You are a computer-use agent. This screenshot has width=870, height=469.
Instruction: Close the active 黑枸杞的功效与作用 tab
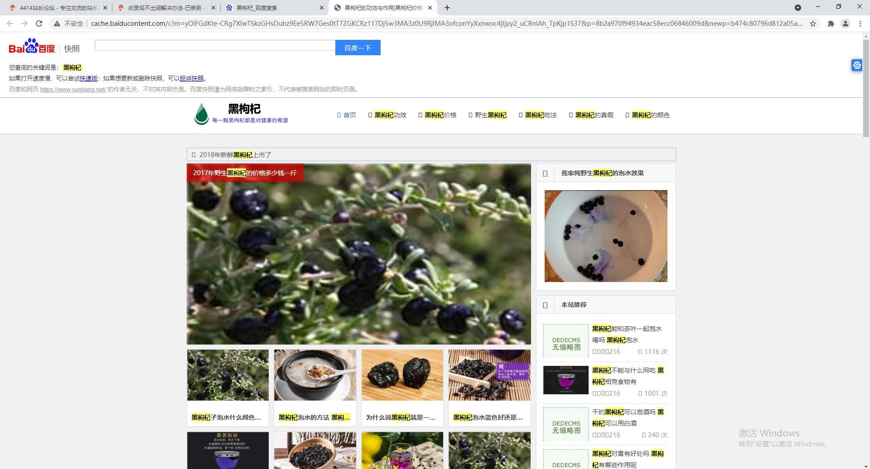click(x=430, y=8)
